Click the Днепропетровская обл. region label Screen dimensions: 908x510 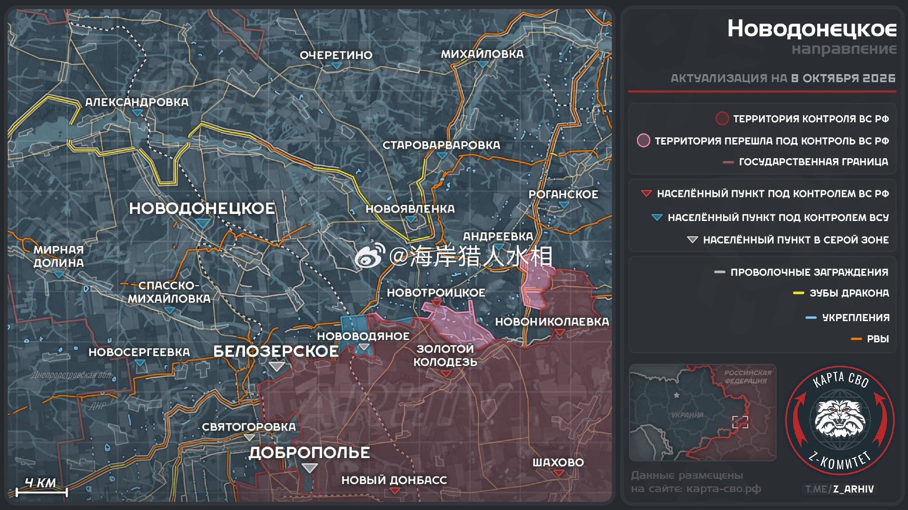pyautogui.click(x=72, y=375)
